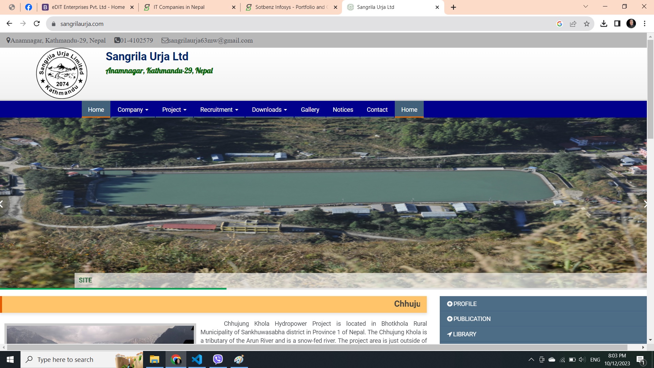Go to next carousel slide arrow
The width and height of the screenshot is (654, 368).
coord(645,204)
